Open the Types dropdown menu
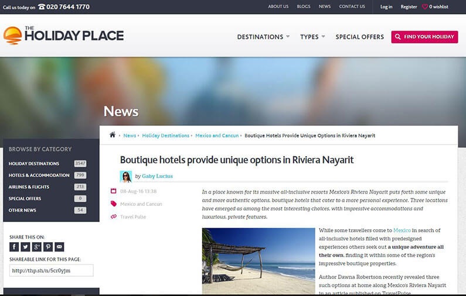 (x=312, y=37)
